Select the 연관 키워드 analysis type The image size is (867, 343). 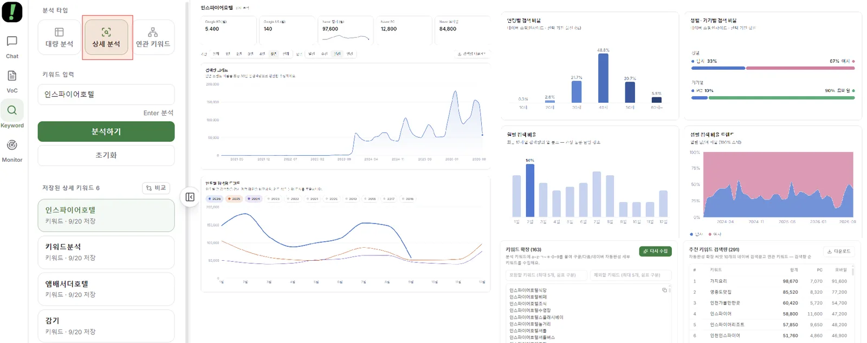(x=153, y=37)
